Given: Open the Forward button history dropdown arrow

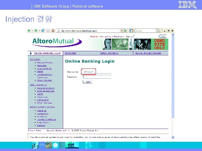Looking at the screenshot, I should pyautogui.click(x=39, y=31).
